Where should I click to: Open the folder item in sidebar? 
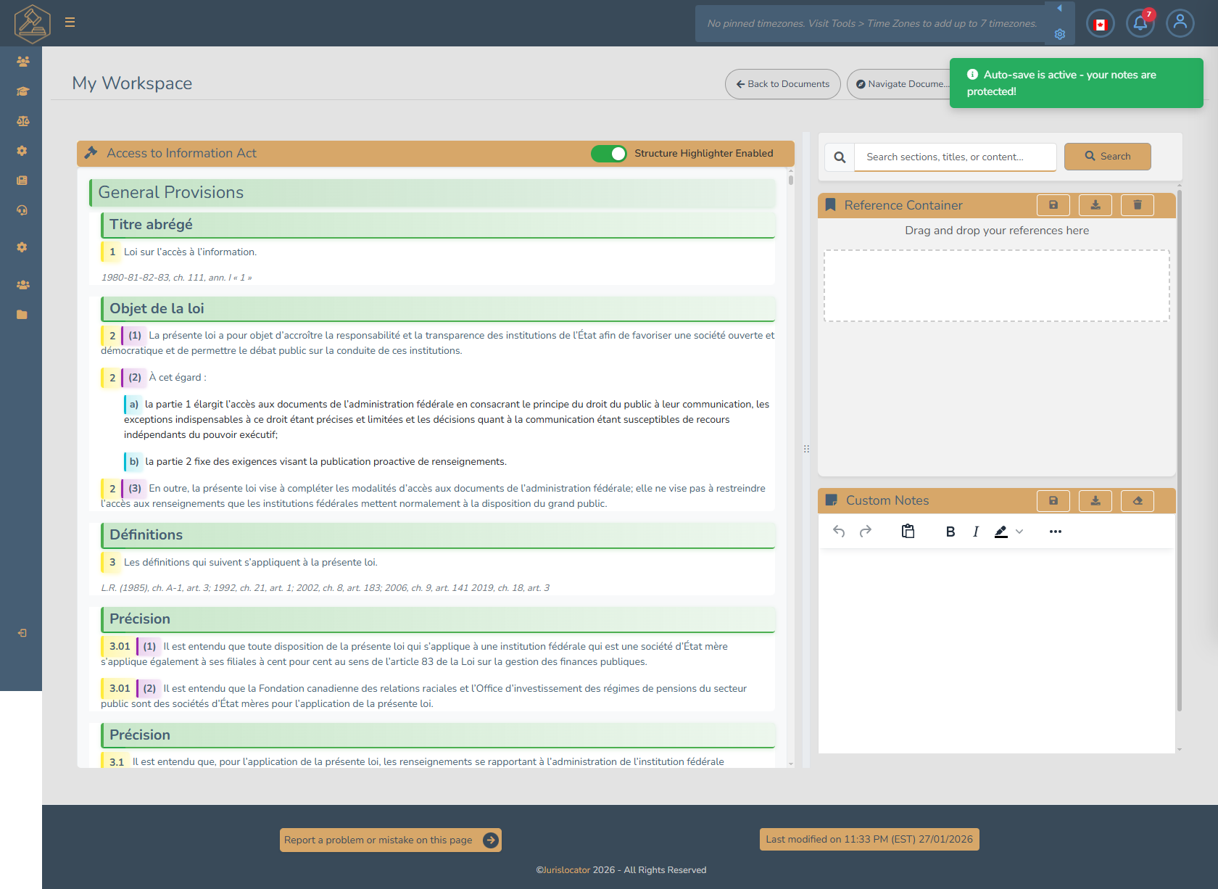[22, 315]
